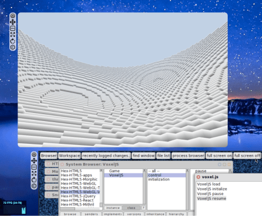Click the expand icon in System Browser title bar
This screenshot has width=262, height=216.
click(224, 165)
